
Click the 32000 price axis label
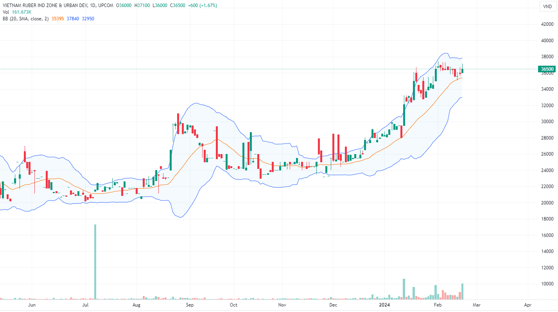pos(546,106)
